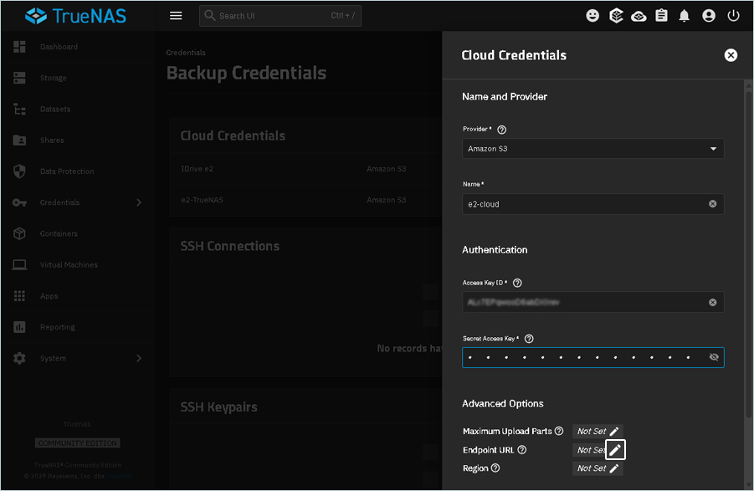Edit Maximum Upload Parts value

(614, 431)
